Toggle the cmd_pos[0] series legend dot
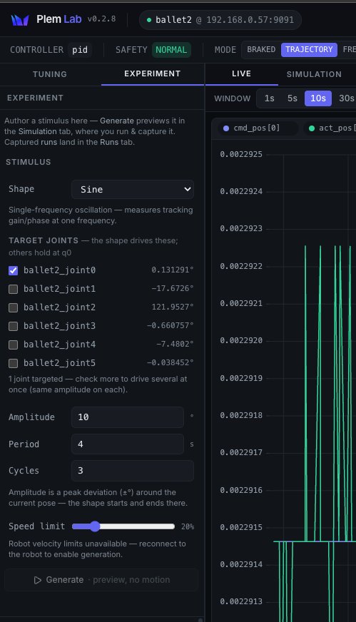 click(226, 128)
